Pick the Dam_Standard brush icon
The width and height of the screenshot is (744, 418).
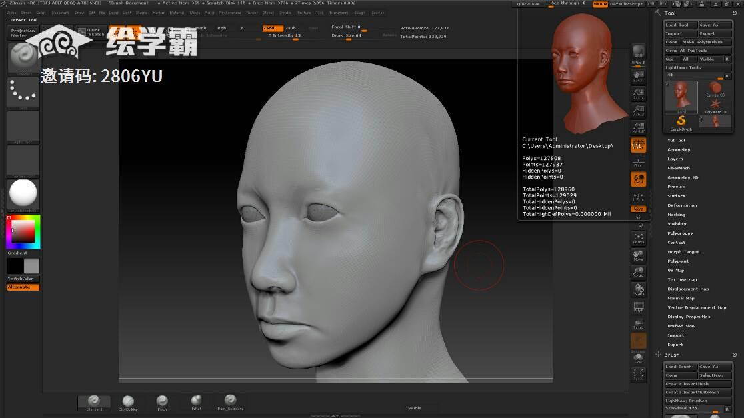[230, 401]
